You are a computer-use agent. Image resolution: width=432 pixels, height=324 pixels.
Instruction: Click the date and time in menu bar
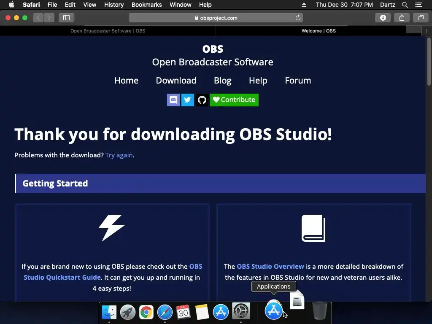pyautogui.click(x=344, y=5)
